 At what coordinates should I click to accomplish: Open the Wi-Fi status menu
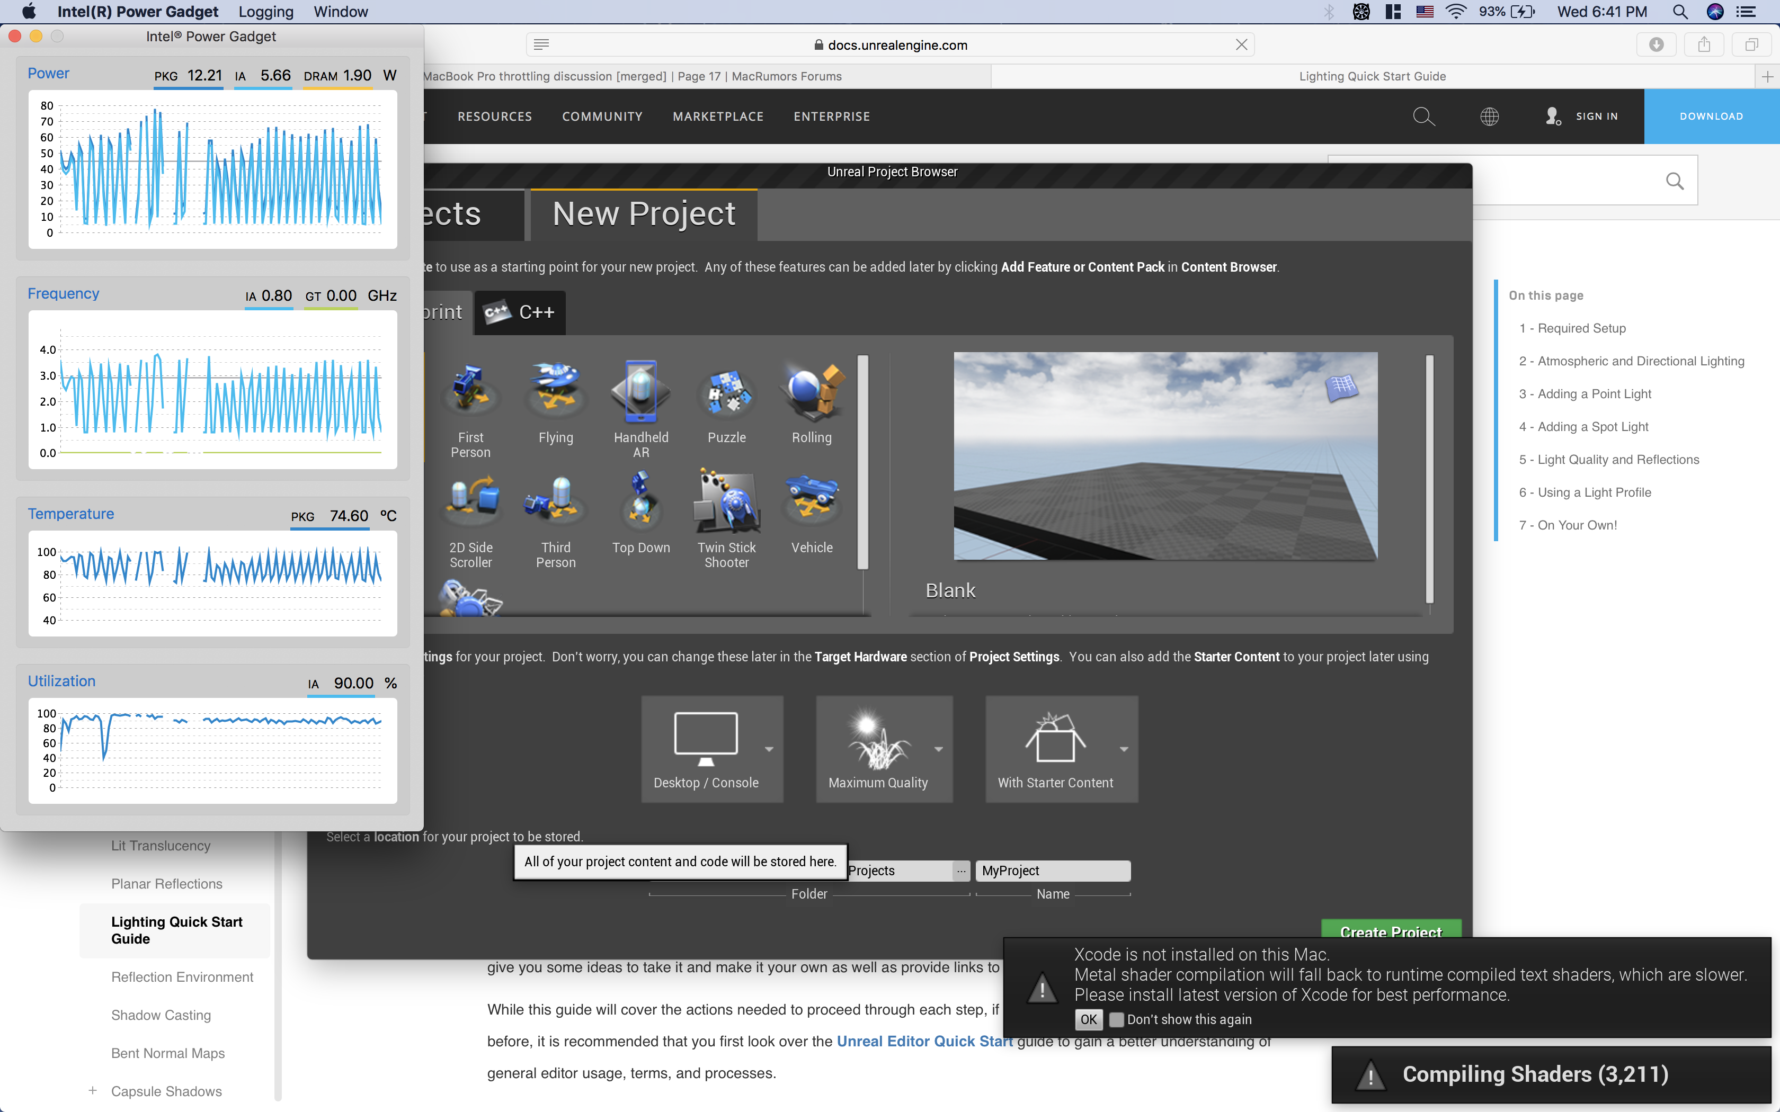[1456, 12]
